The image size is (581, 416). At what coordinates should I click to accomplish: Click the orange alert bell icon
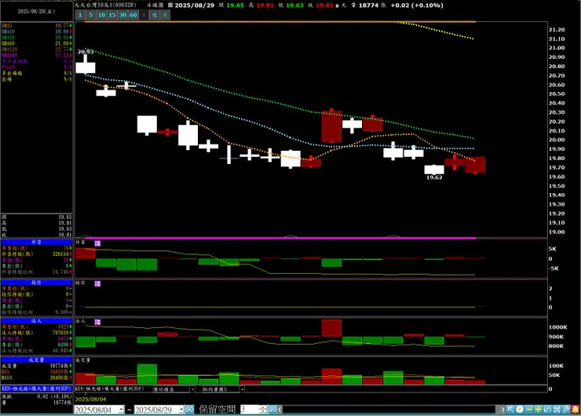(576, 410)
